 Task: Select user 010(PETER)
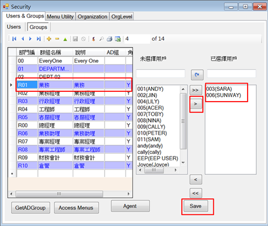tap(152, 133)
